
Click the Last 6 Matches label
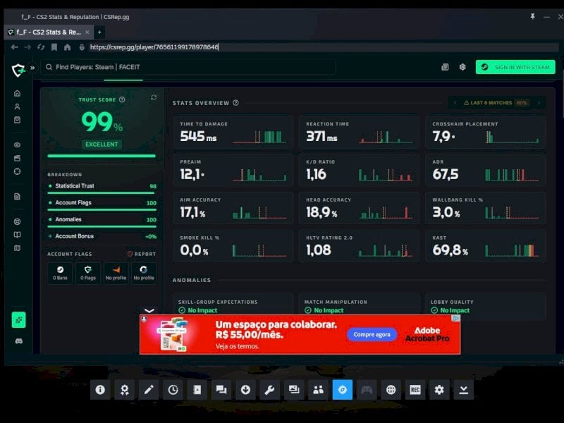tap(491, 103)
